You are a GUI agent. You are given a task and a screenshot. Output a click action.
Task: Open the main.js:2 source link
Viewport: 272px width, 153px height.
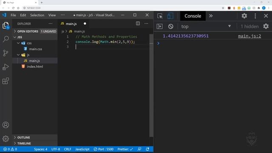(x=249, y=36)
